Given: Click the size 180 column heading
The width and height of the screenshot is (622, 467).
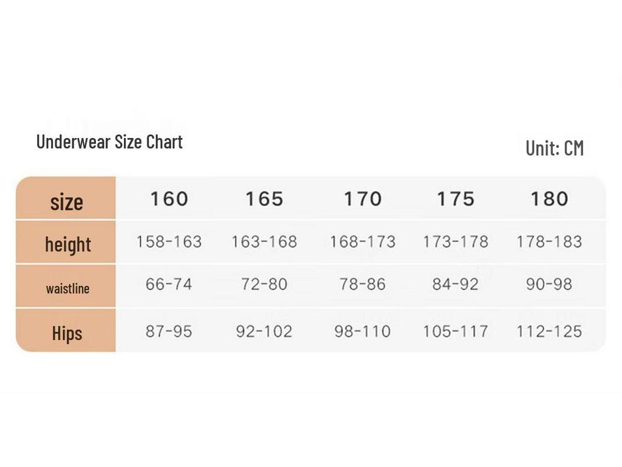Looking at the screenshot, I should (549, 199).
